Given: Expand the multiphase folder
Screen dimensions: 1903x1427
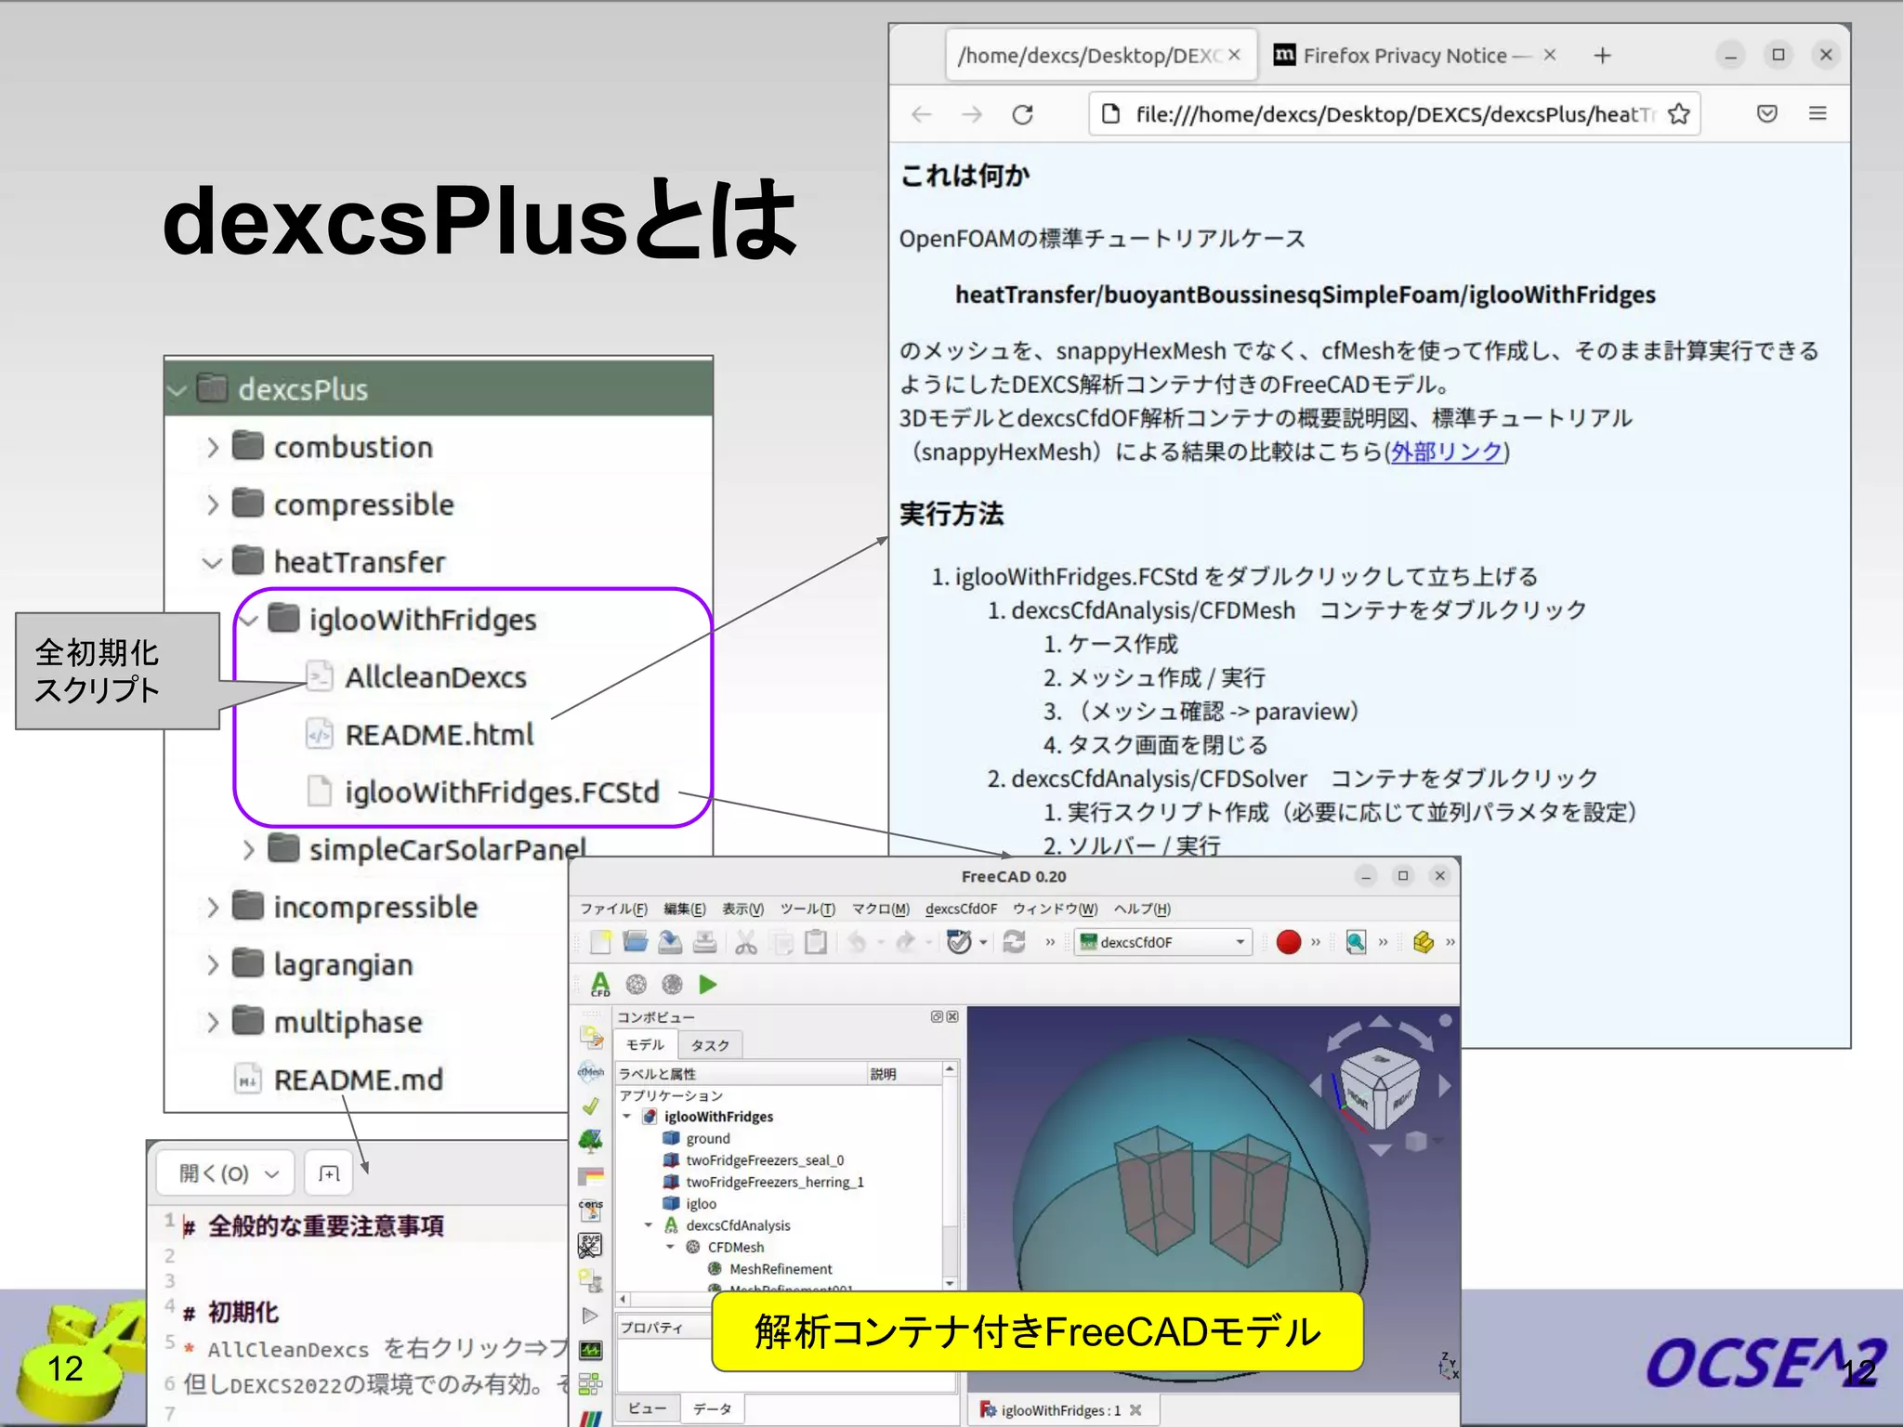Looking at the screenshot, I should [x=212, y=1023].
